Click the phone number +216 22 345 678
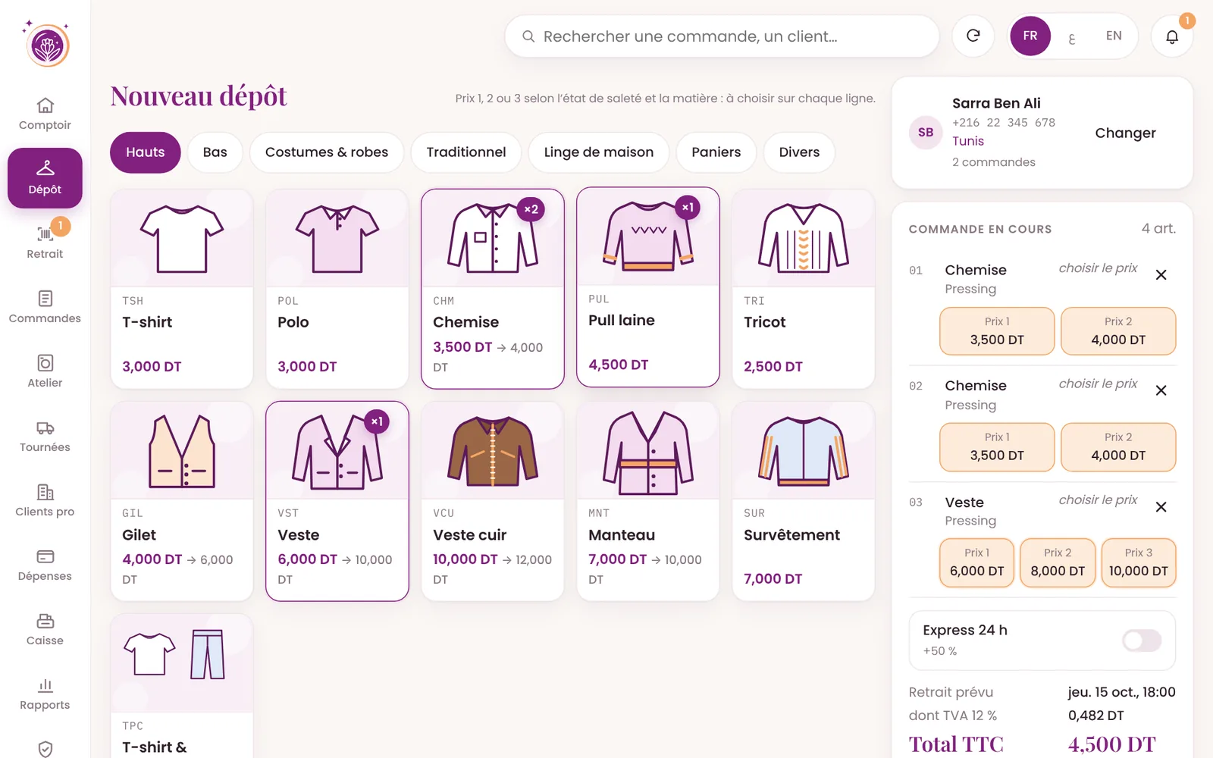This screenshot has height=758, width=1213. click(1004, 122)
